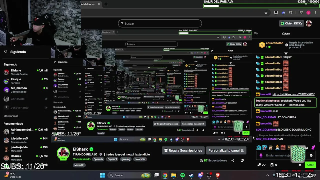320x180 pixels.
Task: Click the ElShark channel name
Action: (x=80, y=149)
